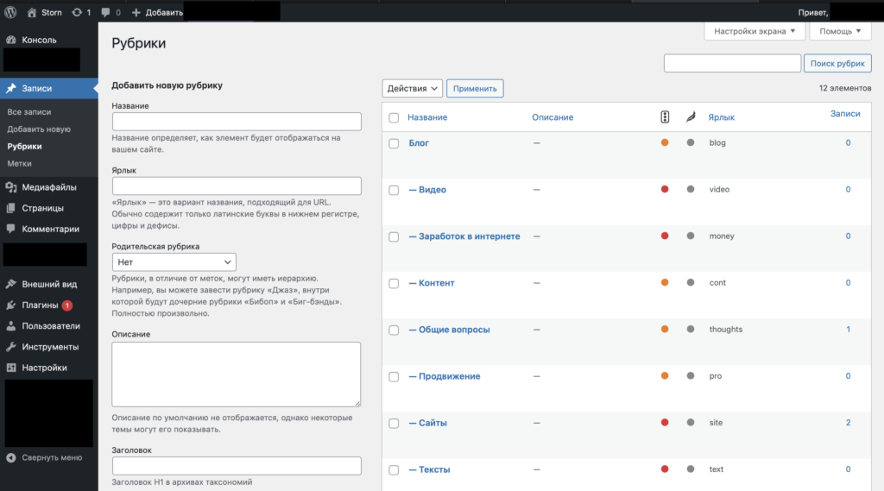Click the Внешний вид brush icon

[10, 284]
